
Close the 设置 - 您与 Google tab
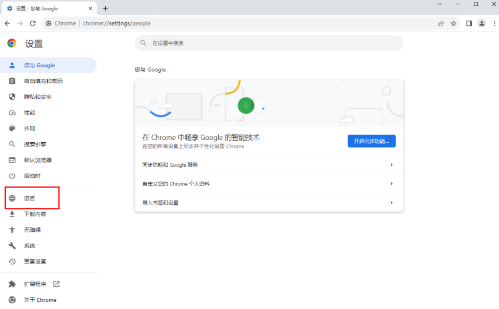pyautogui.click(x=90, y=8)
